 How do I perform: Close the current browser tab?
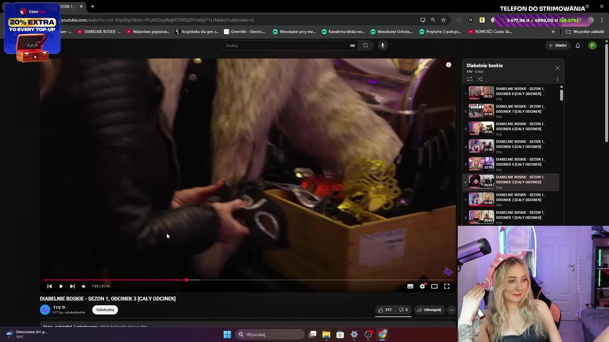point(81,6)
